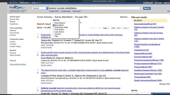
Task: Open the lateral femoral notch sign article
Action: tap(85, 72)
